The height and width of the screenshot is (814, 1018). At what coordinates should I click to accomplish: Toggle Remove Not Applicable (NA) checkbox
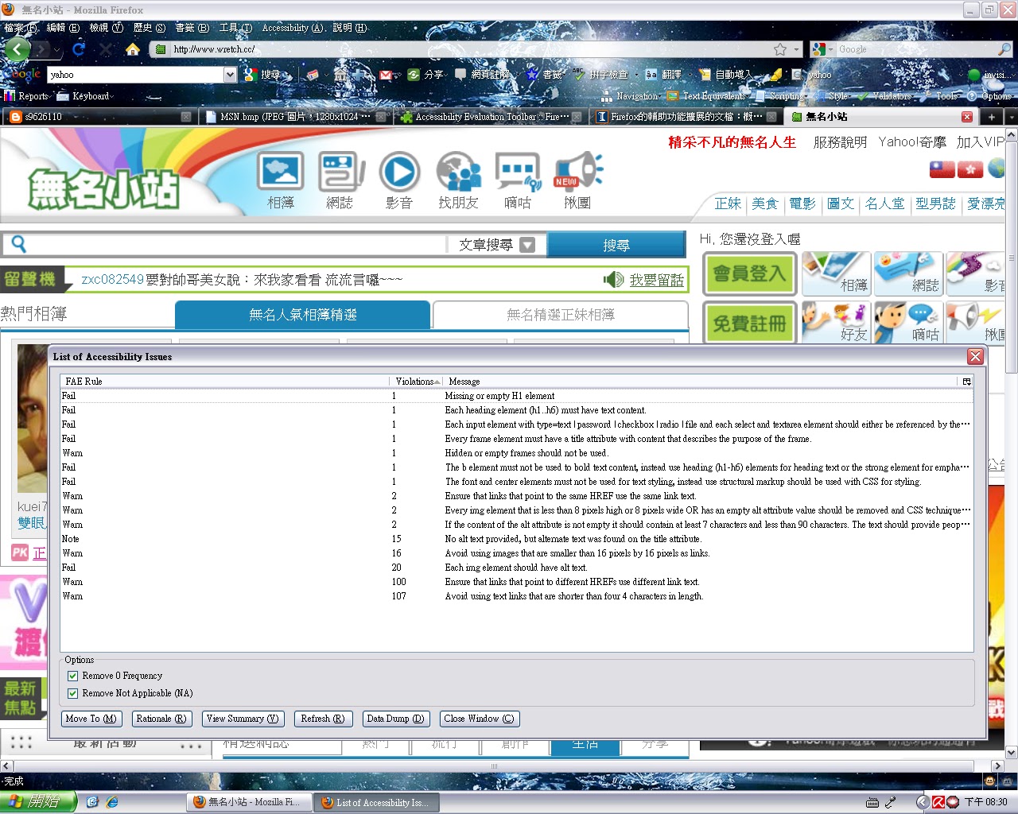[72, 693]
